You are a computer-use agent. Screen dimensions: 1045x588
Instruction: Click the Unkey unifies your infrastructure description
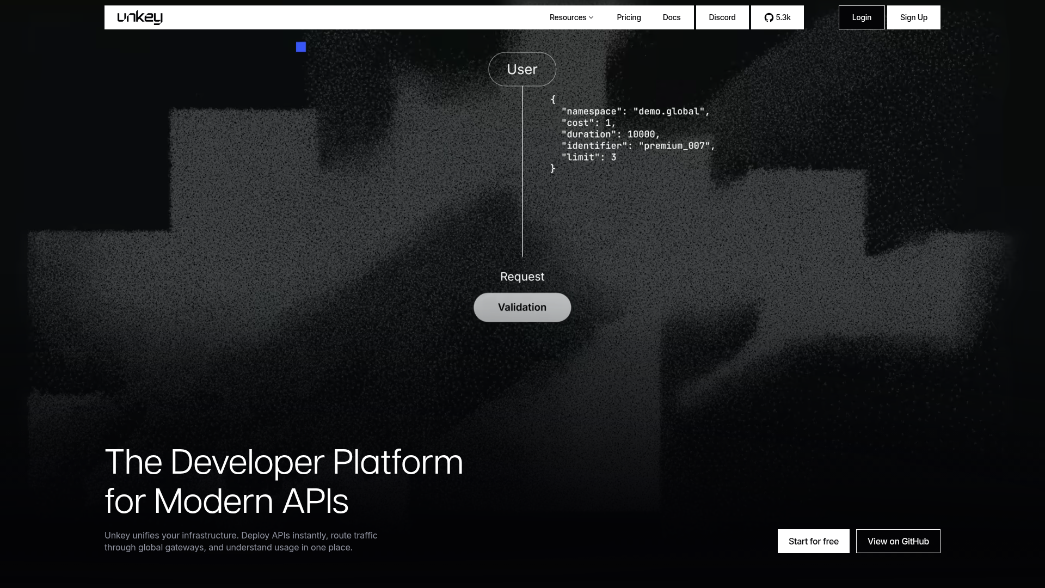coord(241,541)
